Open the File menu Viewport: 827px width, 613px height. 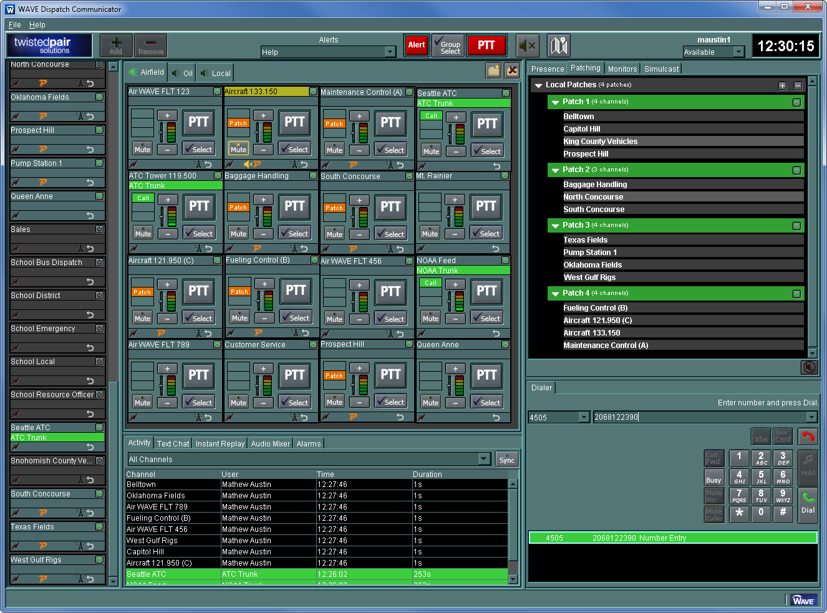click(x=15, y=25)
